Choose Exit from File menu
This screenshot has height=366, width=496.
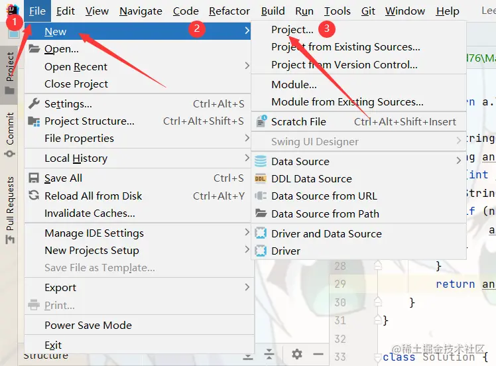point(53,345)
